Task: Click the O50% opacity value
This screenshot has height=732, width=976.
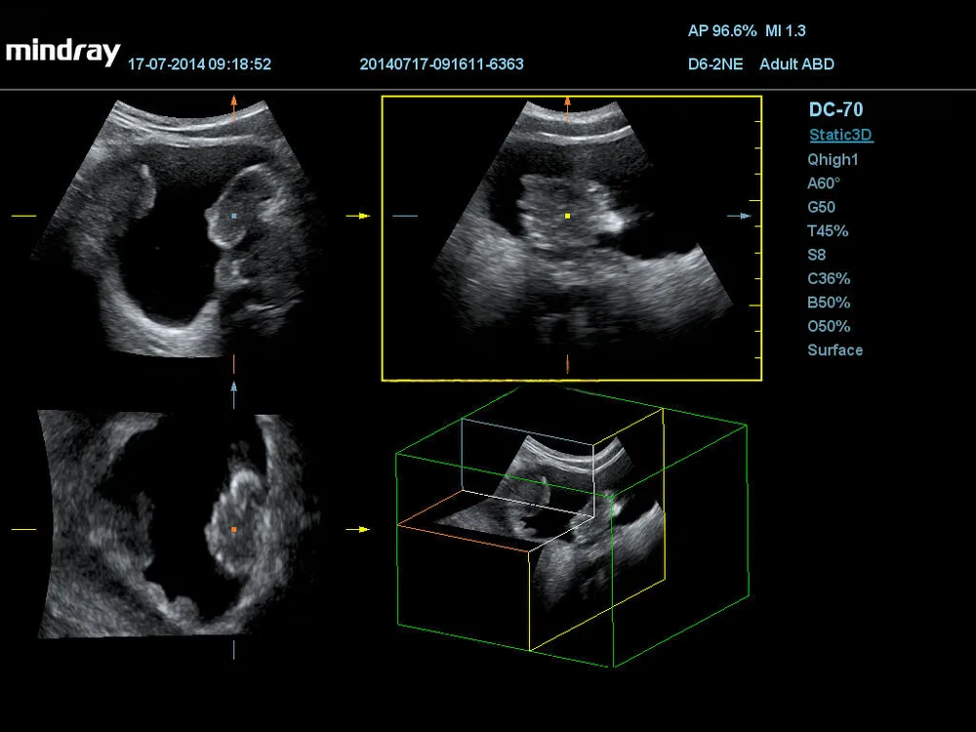Action: (x=829, y=326)
